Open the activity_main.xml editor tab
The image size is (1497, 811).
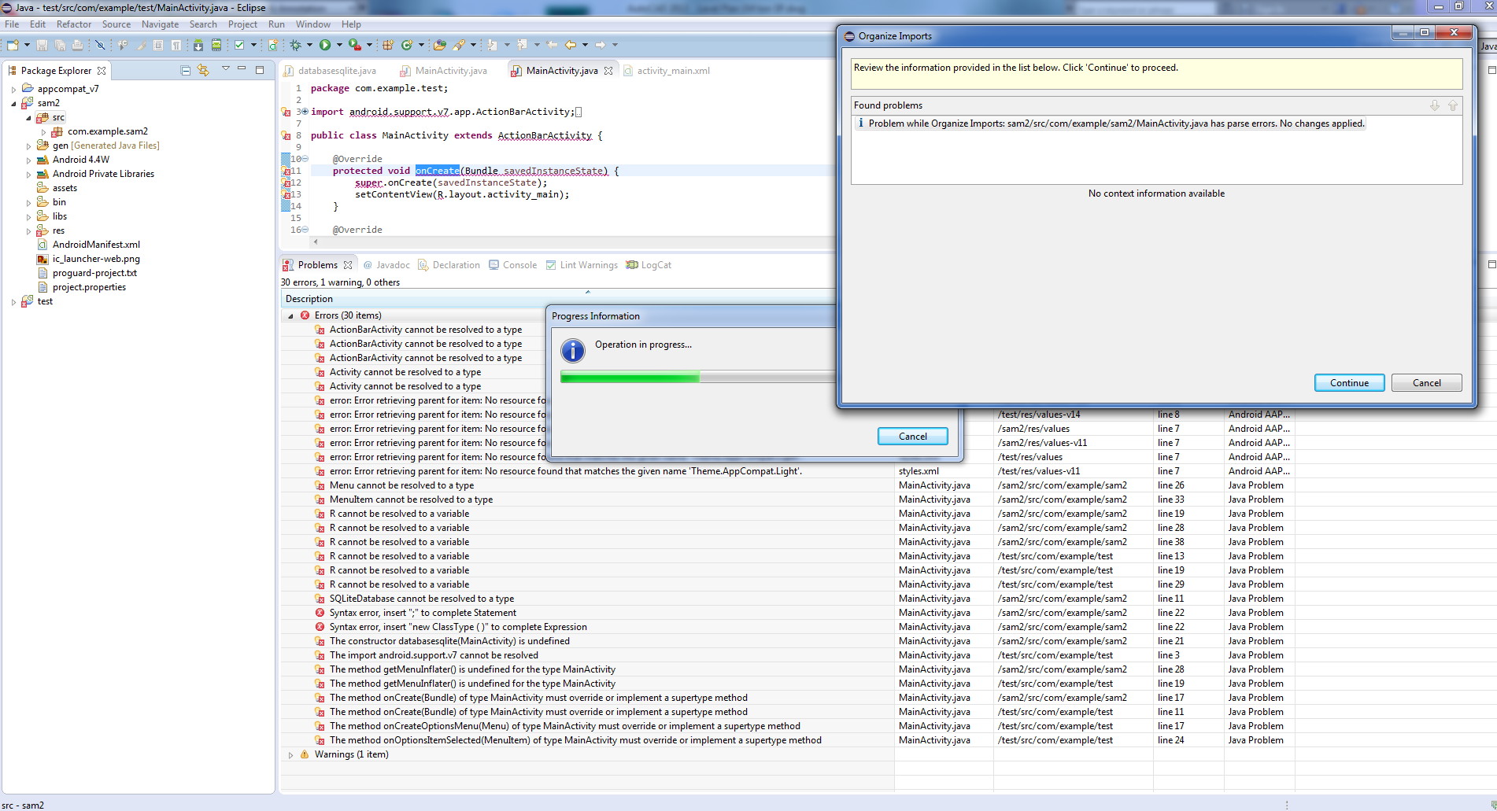tap(667, 71)
